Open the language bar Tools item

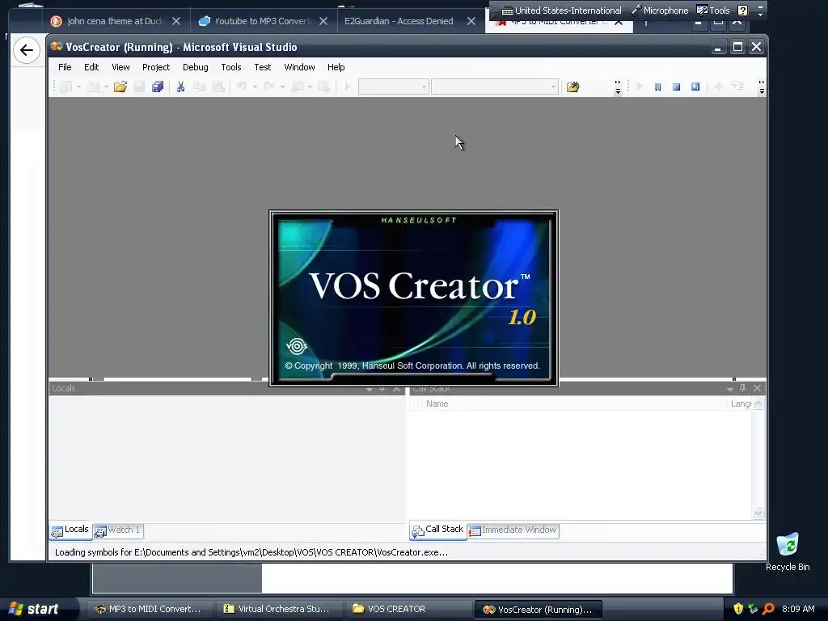coord(713,11)
